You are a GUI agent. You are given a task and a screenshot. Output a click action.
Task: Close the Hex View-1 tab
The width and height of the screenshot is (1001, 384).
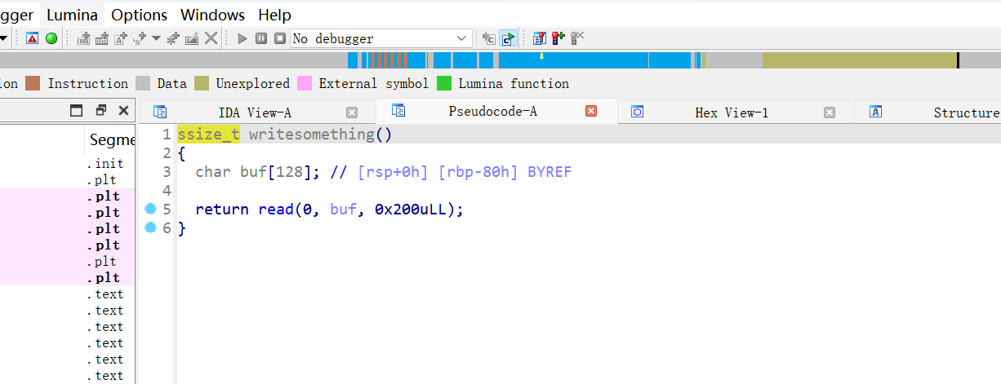(830, 113)
